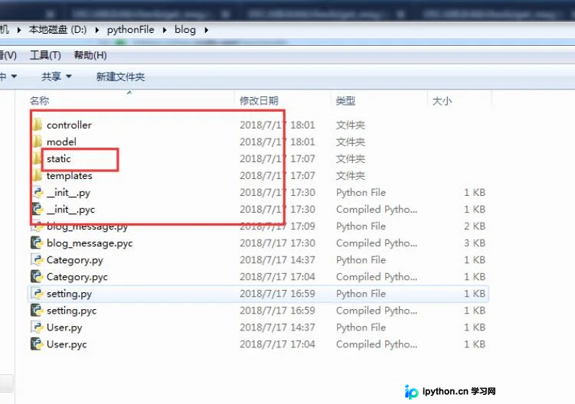The width and height of the screenshot is (575, 404).
Task: Select the file named Category.py
Action: (x=75, y=260)
